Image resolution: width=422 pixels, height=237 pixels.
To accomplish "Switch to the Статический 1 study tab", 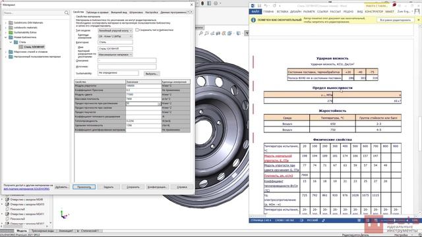I will click(88, 231).
